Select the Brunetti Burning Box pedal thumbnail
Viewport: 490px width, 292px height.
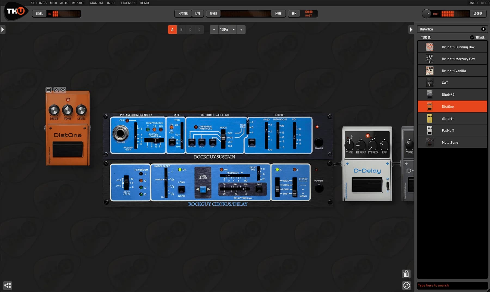pyautogui.click(x=430, y=47)
